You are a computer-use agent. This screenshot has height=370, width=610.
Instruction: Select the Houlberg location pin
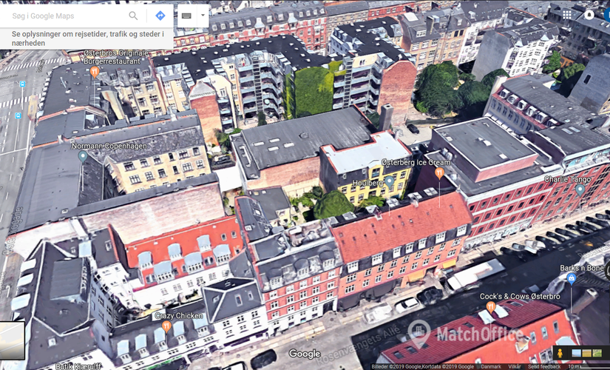[389, 182]
